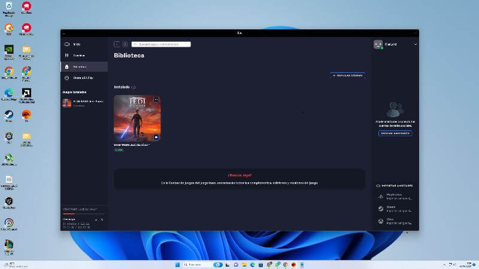Screen dimensions: 479x269
Task: Click the forward navigation arrow
Action: 125,44
